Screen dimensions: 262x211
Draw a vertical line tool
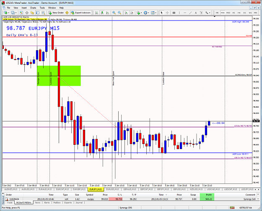click(179, 13)
